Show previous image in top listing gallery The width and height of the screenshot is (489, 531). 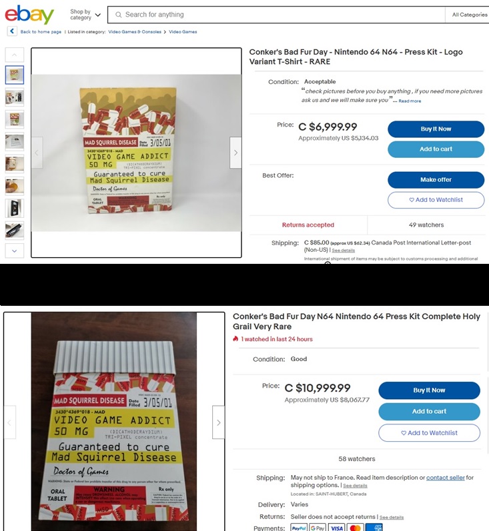37,153
